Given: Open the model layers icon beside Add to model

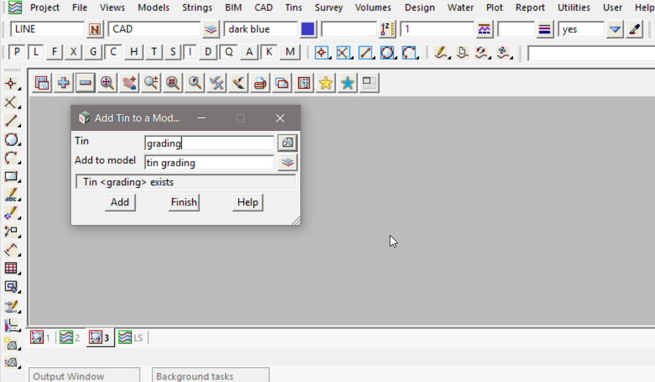Looking at the screenshot, I should point(288,162).
